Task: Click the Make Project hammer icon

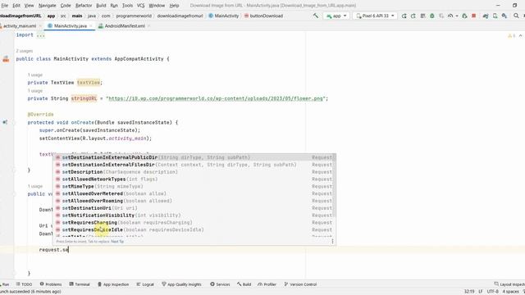Action: pyautogui.click(x=315, y=16)
